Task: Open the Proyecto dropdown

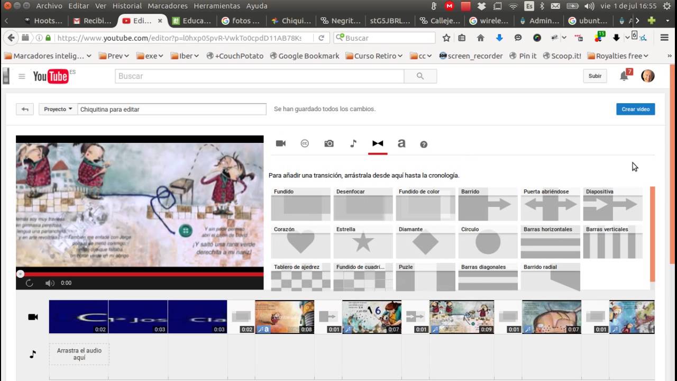Action: point(58,109)
